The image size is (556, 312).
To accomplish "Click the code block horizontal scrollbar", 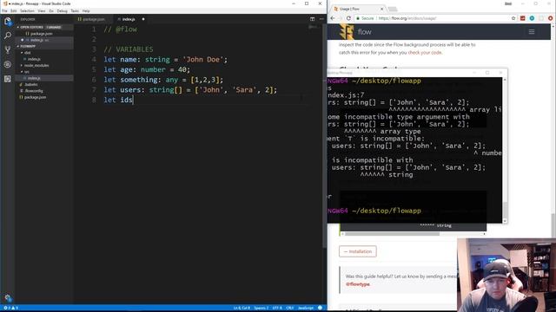I will point(414,234).
